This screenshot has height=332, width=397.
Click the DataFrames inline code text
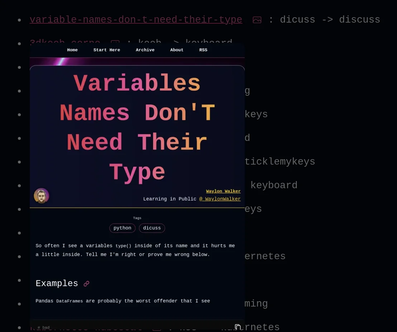click(70, 301)
